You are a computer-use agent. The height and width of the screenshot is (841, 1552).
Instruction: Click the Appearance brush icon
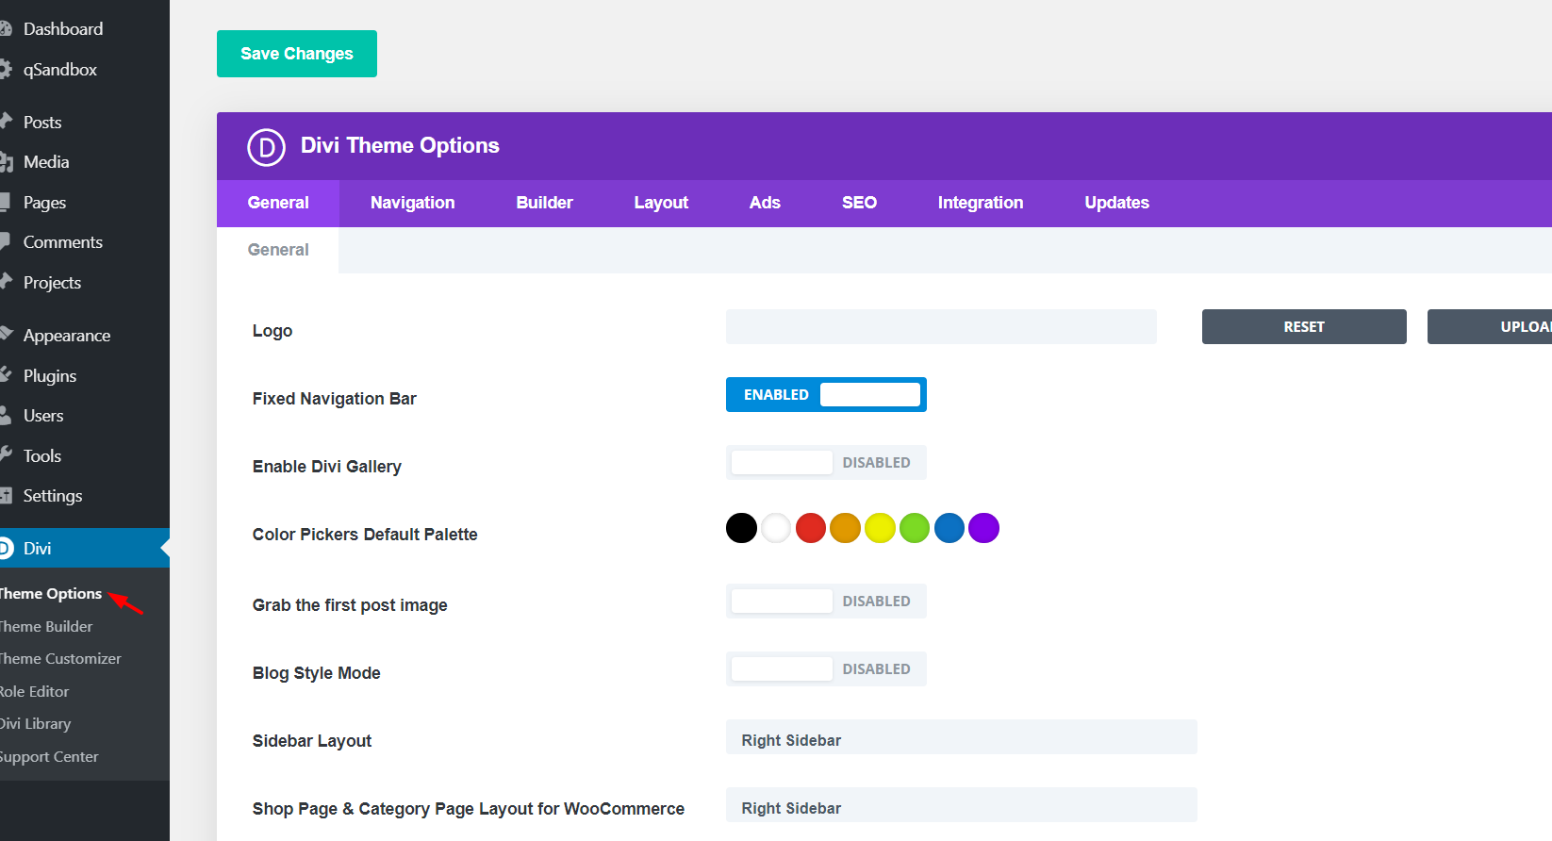click(5, 335)
